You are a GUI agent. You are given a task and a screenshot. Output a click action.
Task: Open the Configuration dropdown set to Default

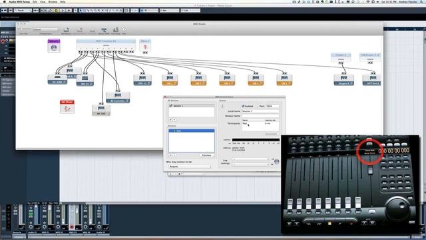pyautogui.click(x=46, y=29)
